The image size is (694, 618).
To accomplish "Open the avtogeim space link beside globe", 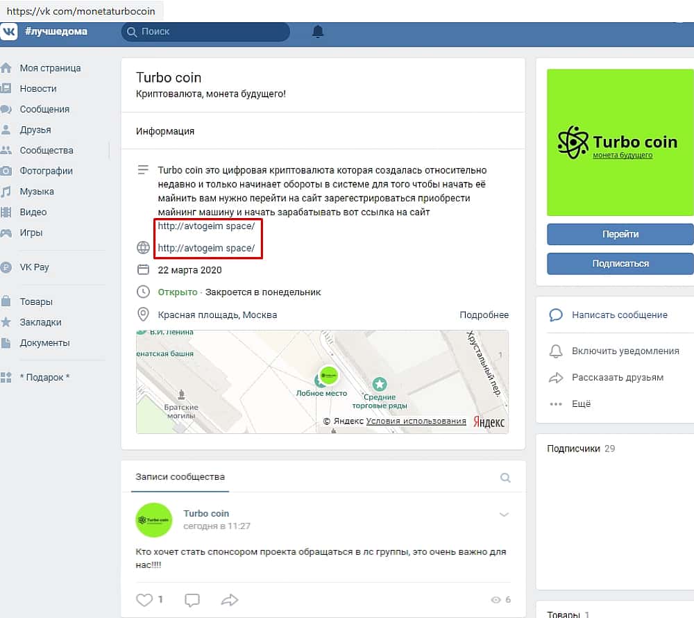I will pos(206,248).
